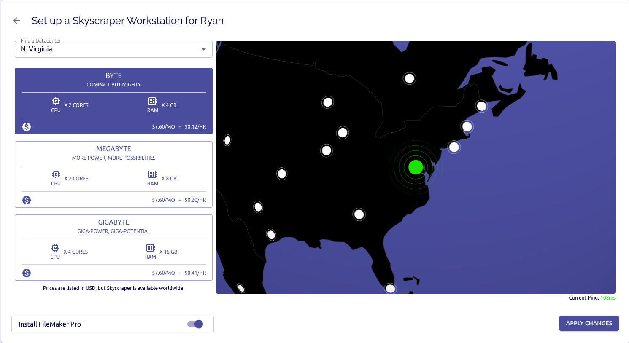Click the RAM icon in BYTE plan
Image resolution: width=629 pixels, height=343 pixels.
pyautogui.click(x=153, y=101)
